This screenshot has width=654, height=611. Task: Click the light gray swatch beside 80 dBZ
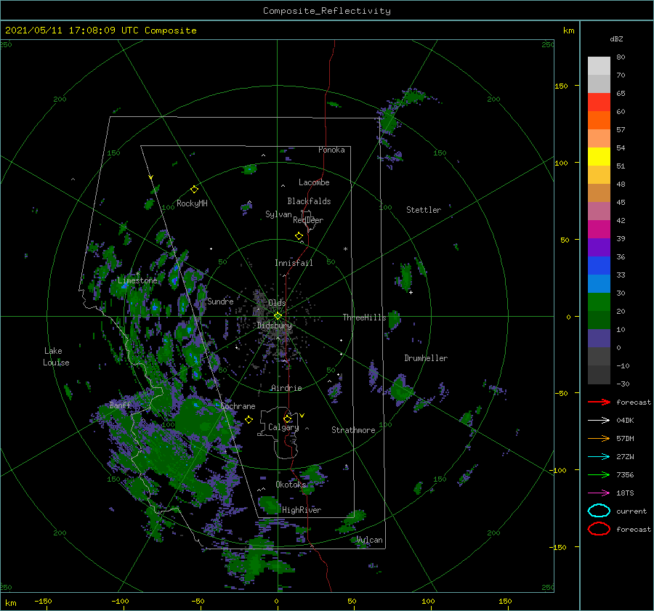[x=599, y=65]
